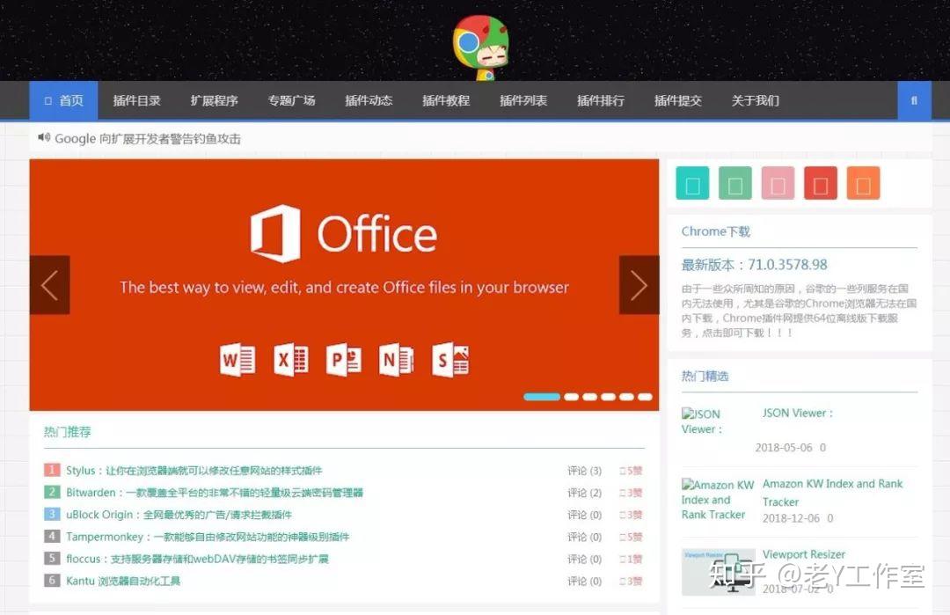950x615 pixels.
Task: Open JSON Viewer title link
Action: click(x=797, y=414)
